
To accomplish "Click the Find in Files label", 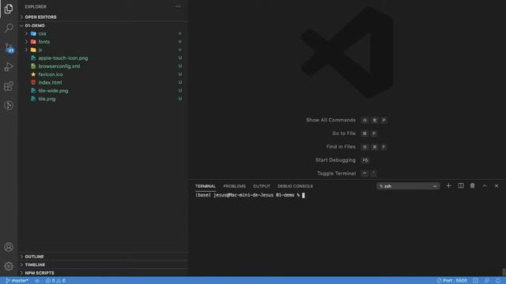I will 341,147.
